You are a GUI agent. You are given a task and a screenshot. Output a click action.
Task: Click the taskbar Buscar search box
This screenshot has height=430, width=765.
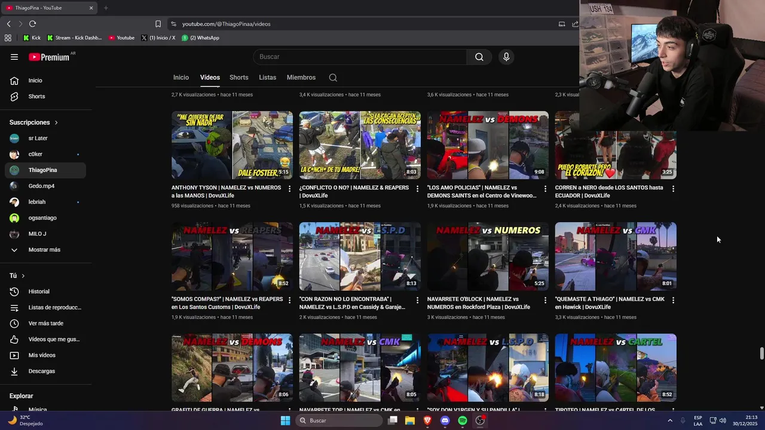[x=340, y=420]
